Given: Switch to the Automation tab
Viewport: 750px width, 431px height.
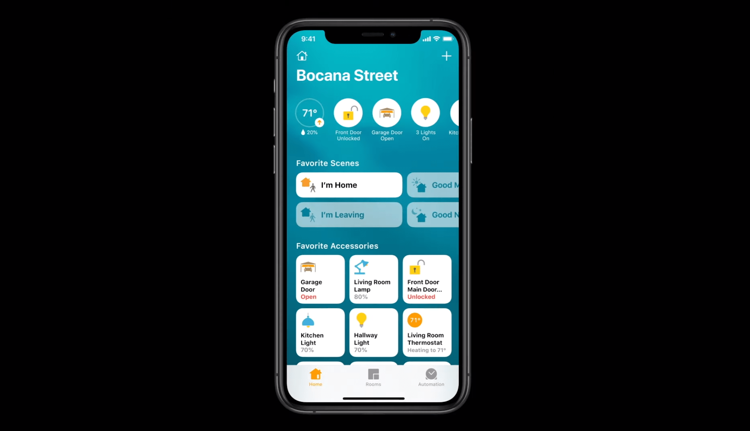Looking at the screenshot, I should click(431, 377).
